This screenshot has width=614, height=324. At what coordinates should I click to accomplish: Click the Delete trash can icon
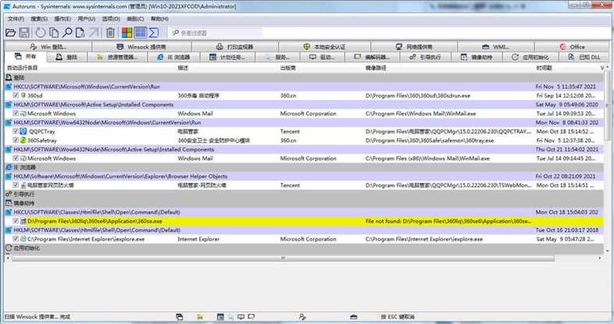tap(110, 33)
